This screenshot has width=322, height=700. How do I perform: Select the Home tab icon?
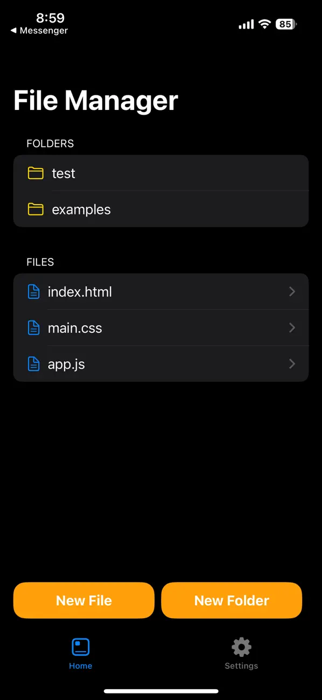(80, 647)
